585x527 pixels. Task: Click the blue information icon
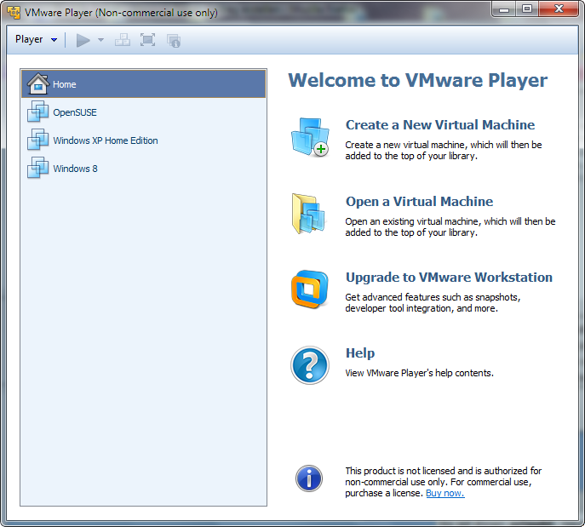[x=309, y=478]
